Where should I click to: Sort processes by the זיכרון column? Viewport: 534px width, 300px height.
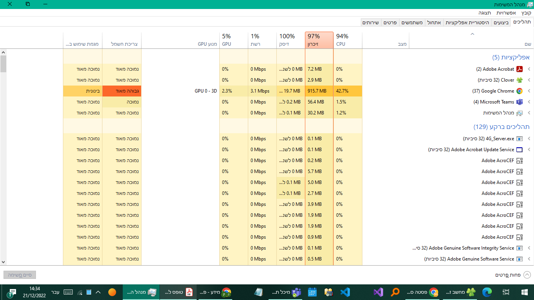coord(319,40)
